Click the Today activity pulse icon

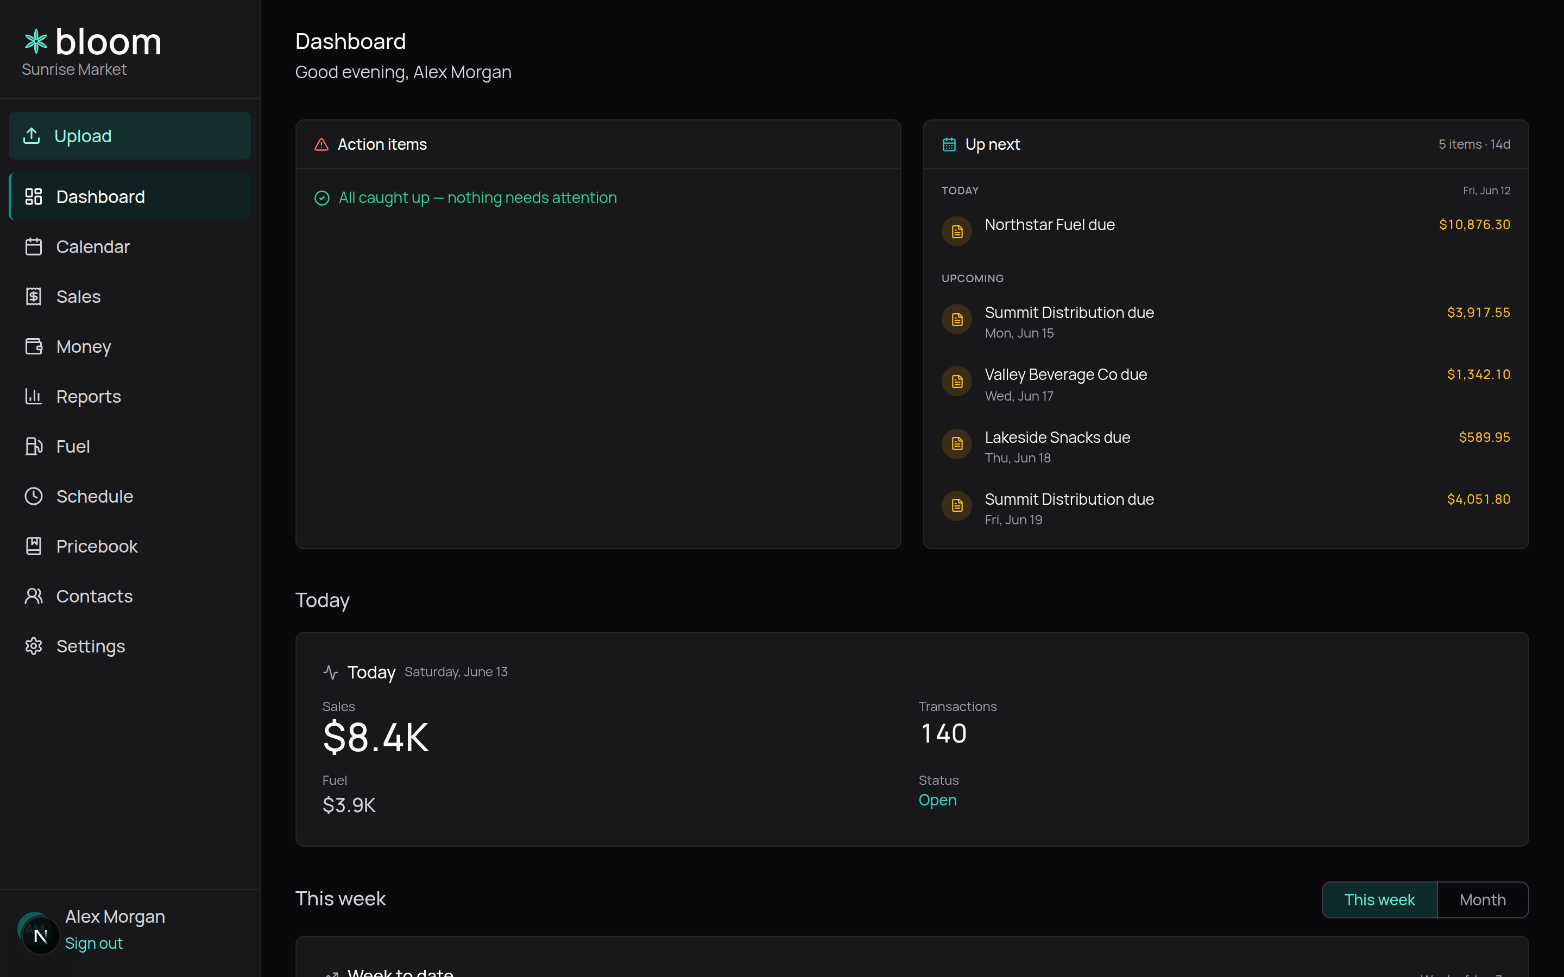click(x=331, y=672)
